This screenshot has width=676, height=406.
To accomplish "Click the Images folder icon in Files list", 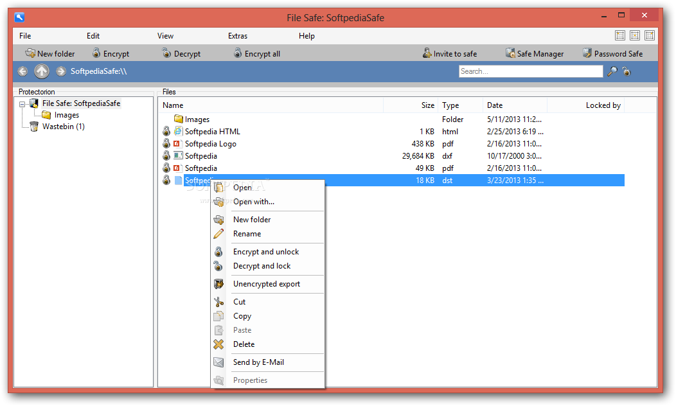I will click(x=179, y=119).
